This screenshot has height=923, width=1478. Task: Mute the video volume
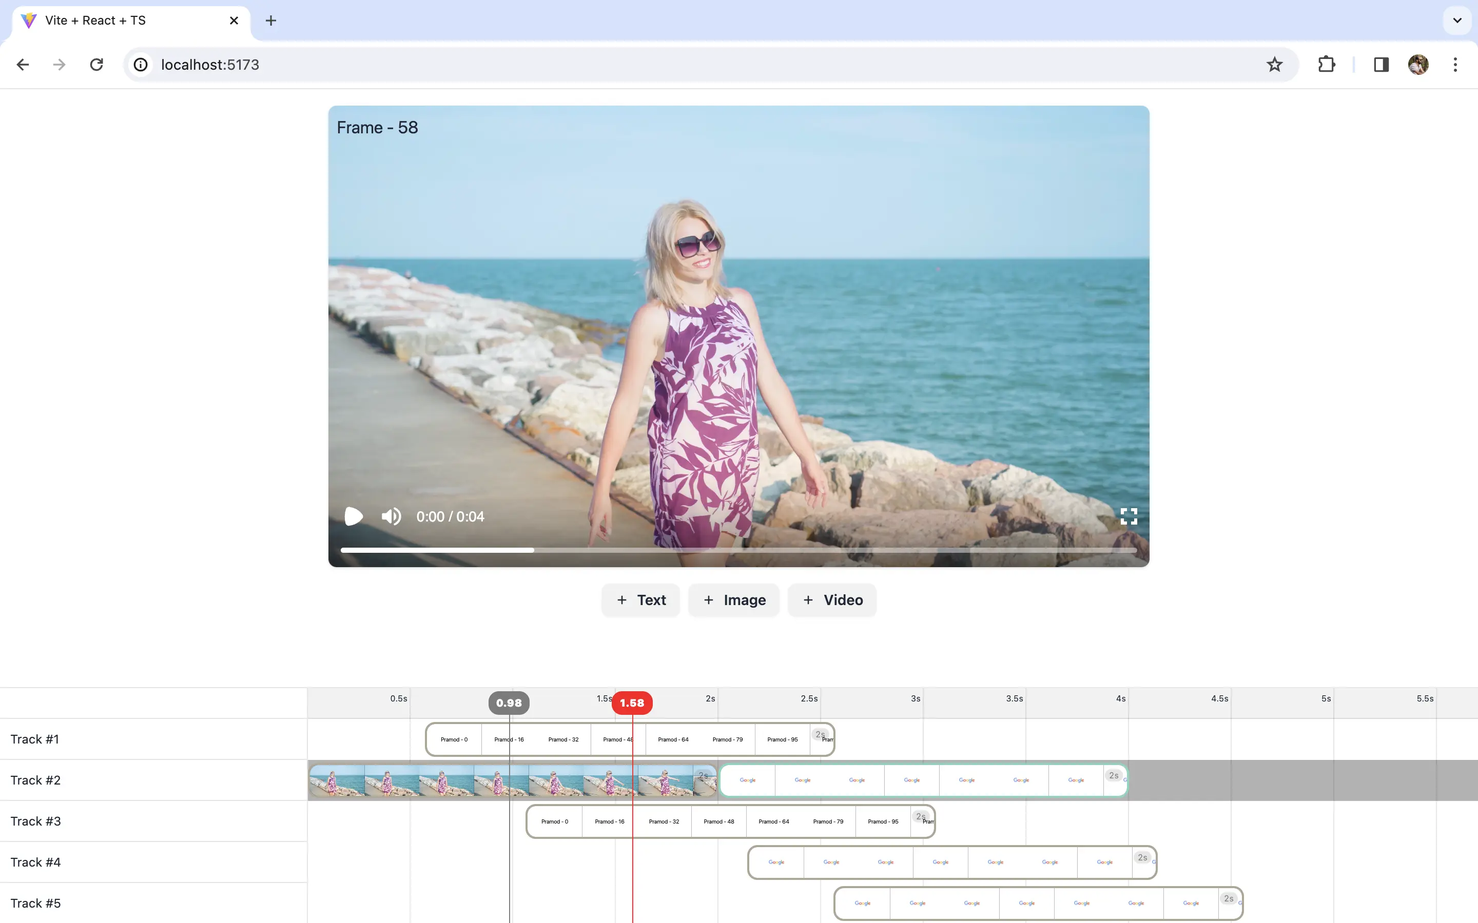pos(391,516)
